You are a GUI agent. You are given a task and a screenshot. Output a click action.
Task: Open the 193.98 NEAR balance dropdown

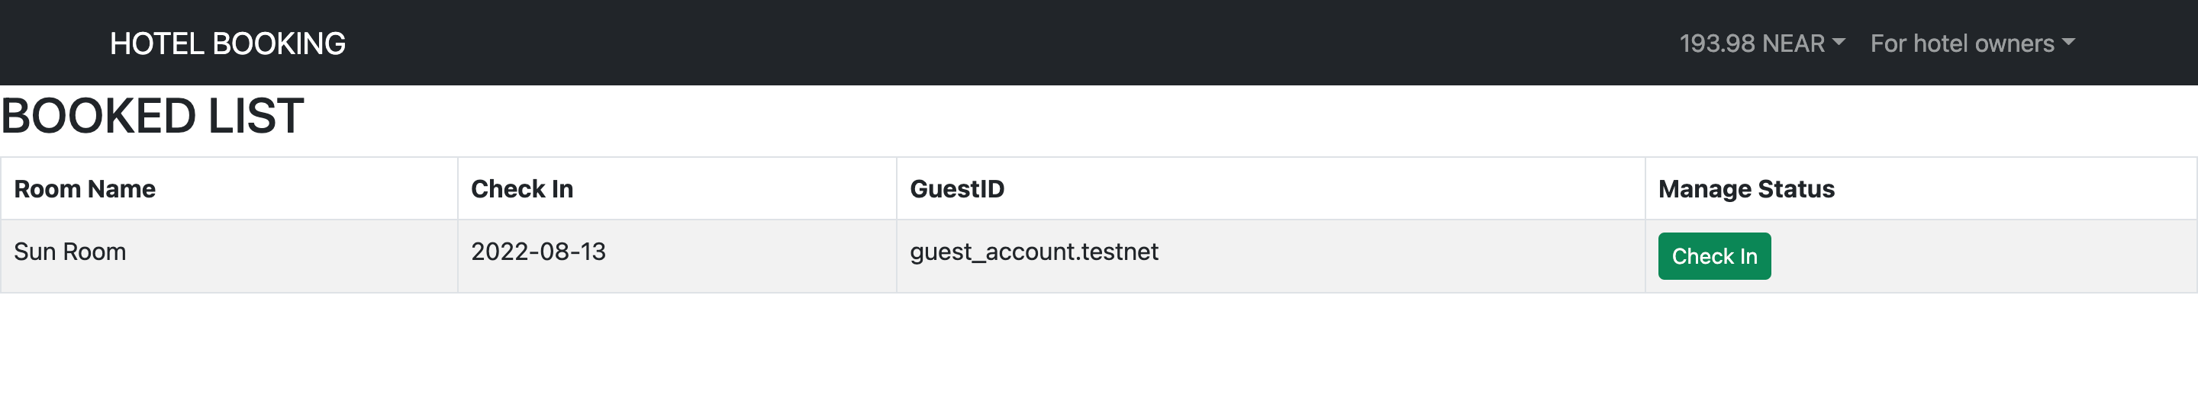1762,43
